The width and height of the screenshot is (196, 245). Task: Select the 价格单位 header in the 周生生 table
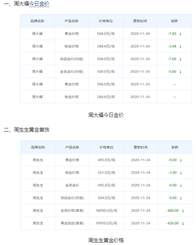coord(106,147)
